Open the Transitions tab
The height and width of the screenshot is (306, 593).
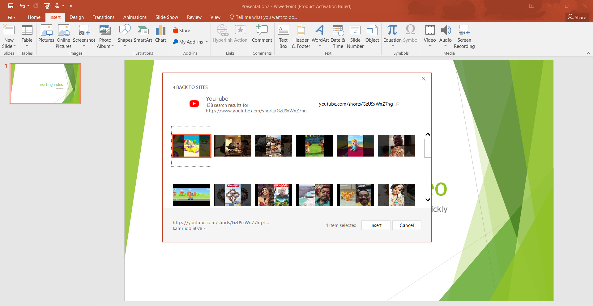pos(103,17)
